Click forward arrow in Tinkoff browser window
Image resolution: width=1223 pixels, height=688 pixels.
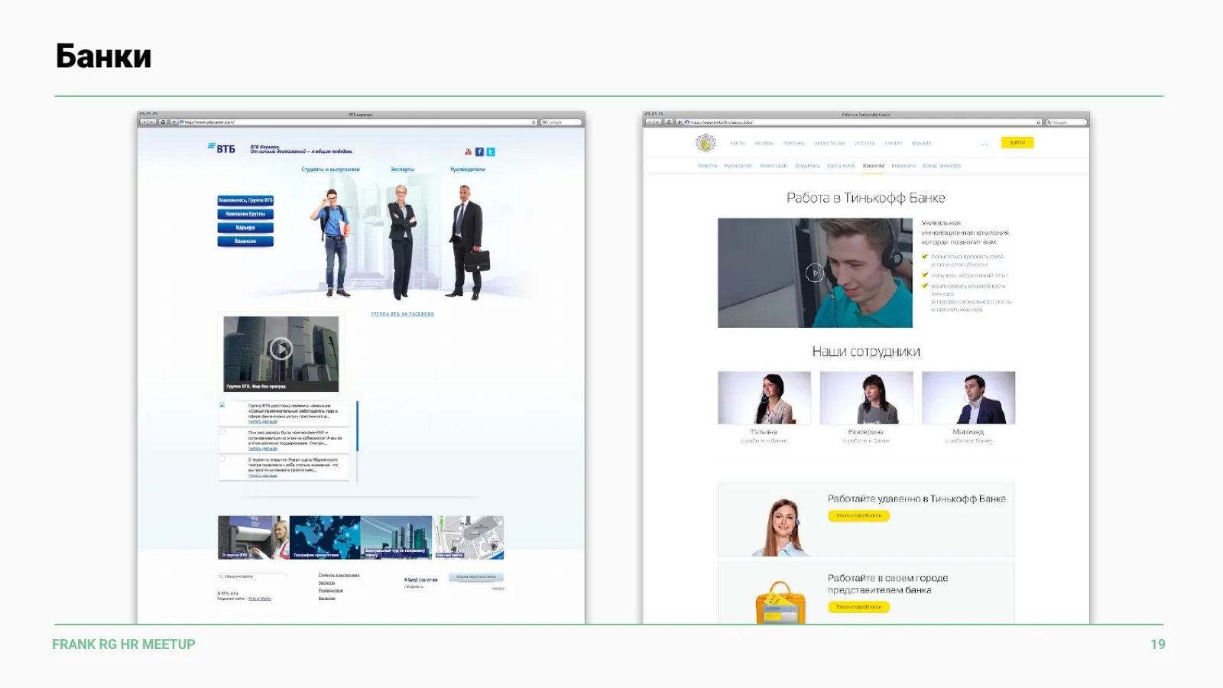(658, 122)
